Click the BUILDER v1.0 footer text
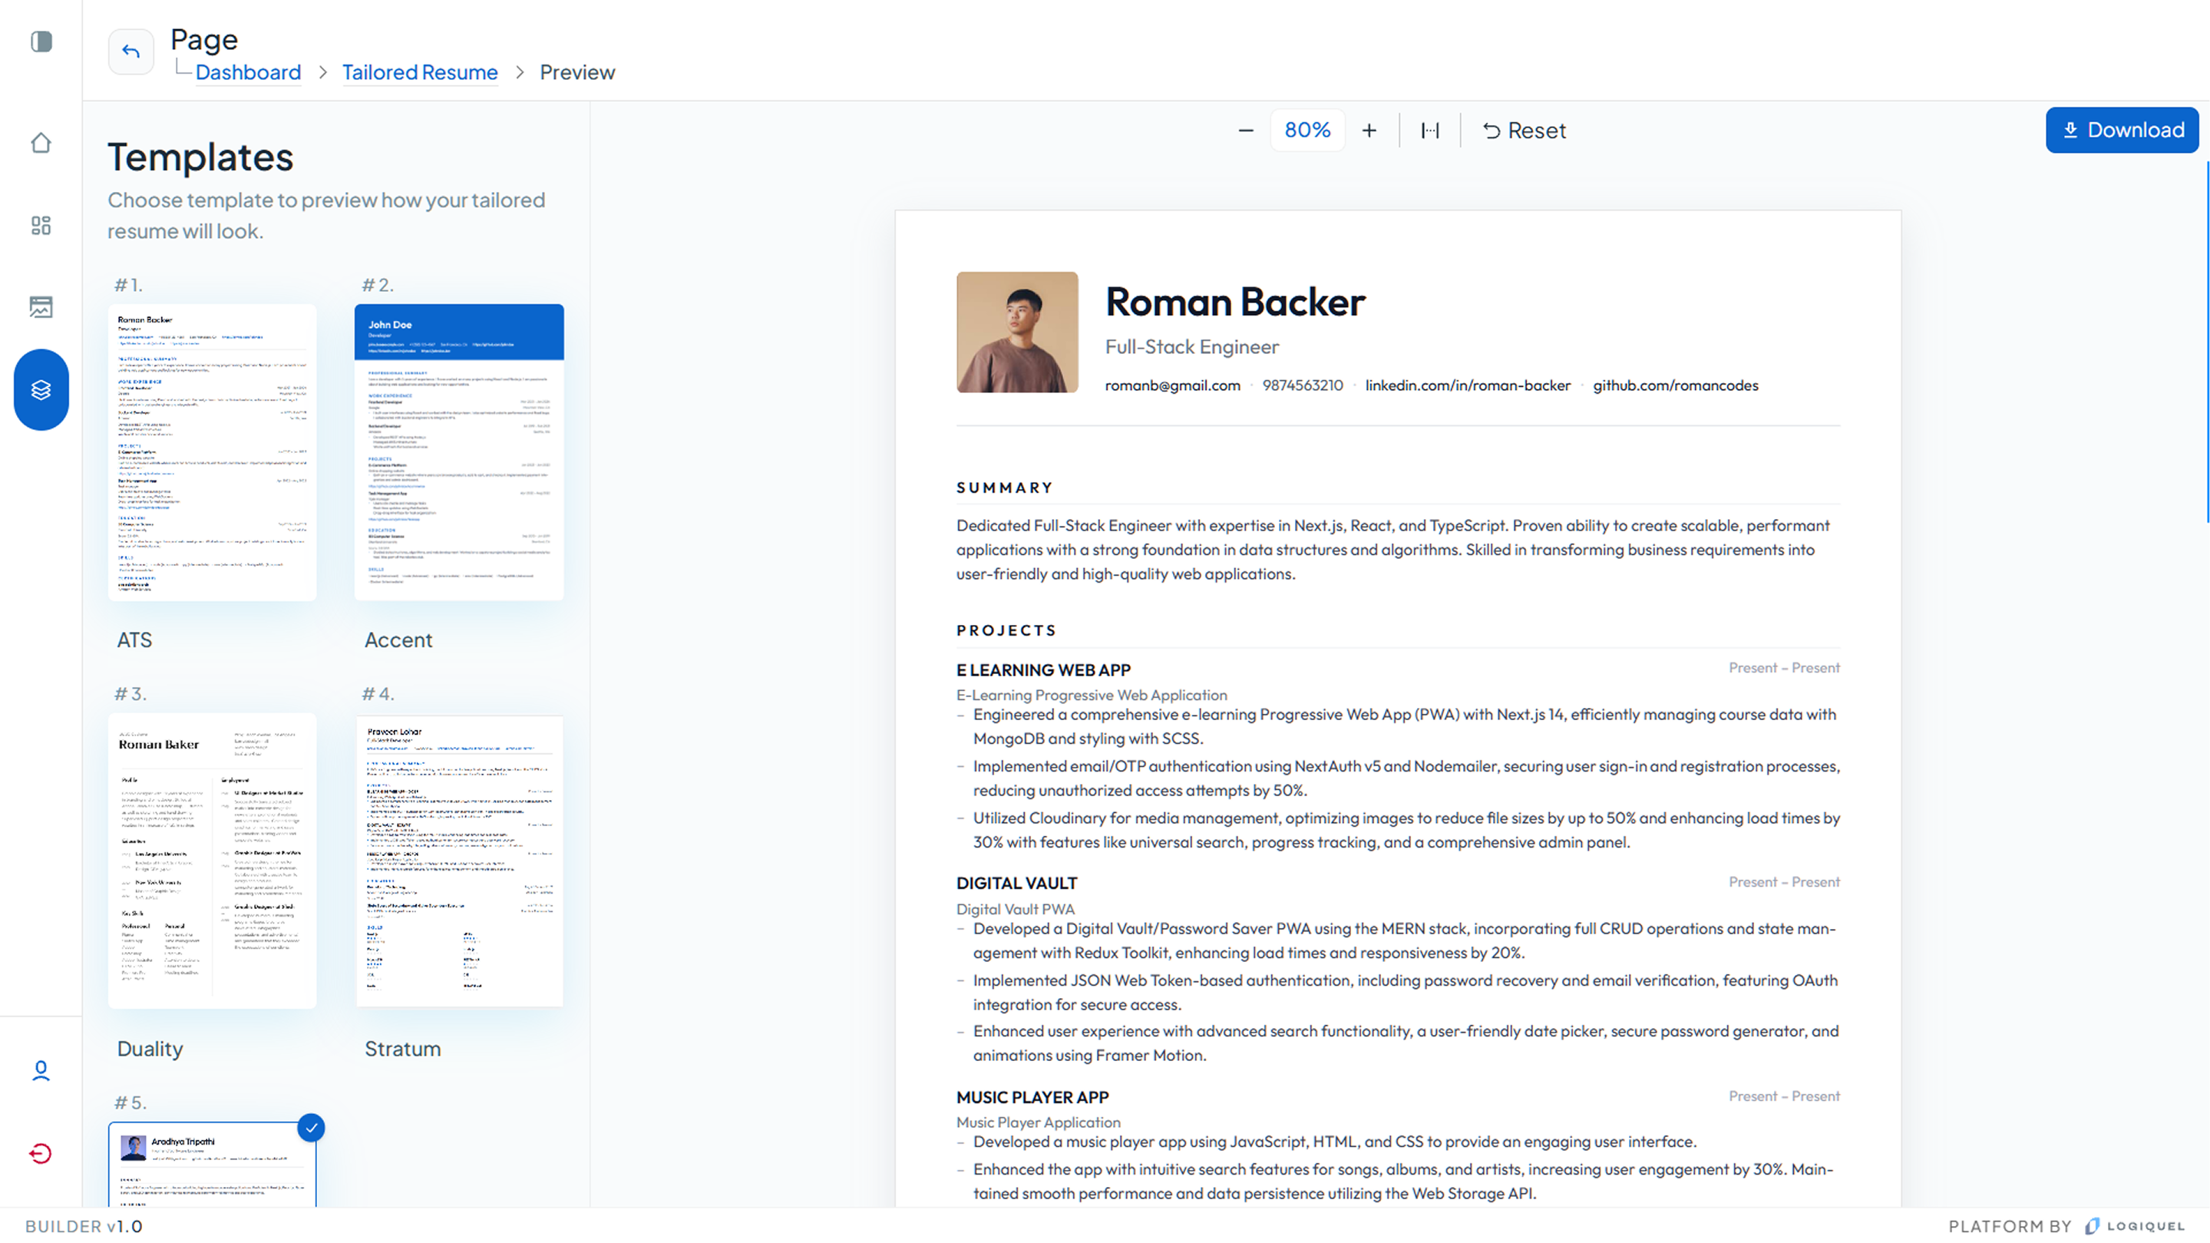Image resolution: width=2210 pixels, height=1243 pixels. [x=83, y=1226]
